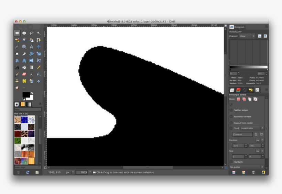This screenshot has width=282, height=194.
Task: Select the Flip tool
Action: (31, 61)
